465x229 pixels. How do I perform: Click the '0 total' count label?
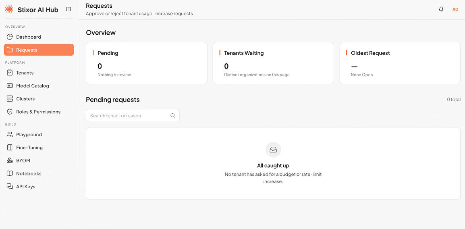tap(454, 100)
